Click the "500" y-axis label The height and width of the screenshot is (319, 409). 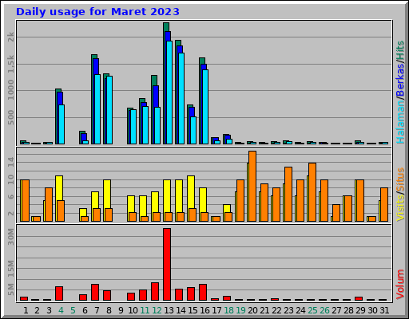pos(10,117)
